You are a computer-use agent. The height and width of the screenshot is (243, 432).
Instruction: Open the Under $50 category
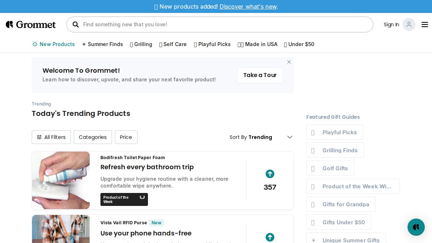click(x=299, y=44)
